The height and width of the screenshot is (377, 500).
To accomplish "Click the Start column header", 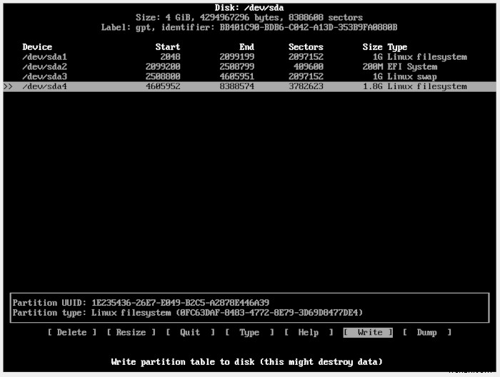I will [x=168, y=47].
